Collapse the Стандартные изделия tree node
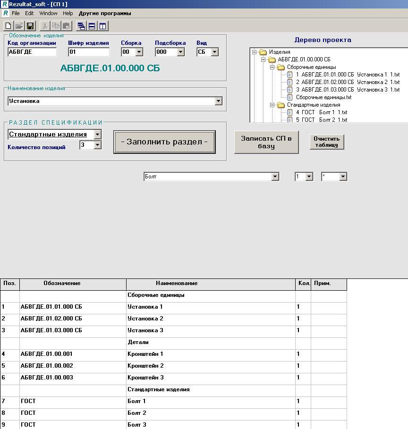The height and width of the screenshot is (429, 408). tap(272, 105)
